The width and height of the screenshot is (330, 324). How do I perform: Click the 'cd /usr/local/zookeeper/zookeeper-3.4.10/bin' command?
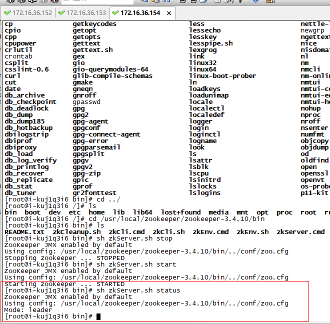click(176, 218)
